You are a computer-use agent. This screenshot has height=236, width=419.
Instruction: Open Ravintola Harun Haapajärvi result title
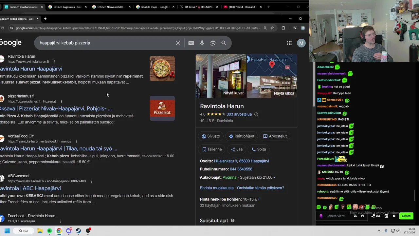coord(31,69)
